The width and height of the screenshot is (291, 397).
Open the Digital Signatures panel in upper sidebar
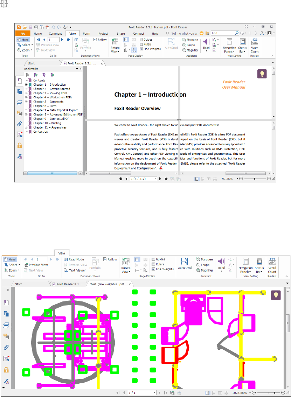(x=20, y=156)
